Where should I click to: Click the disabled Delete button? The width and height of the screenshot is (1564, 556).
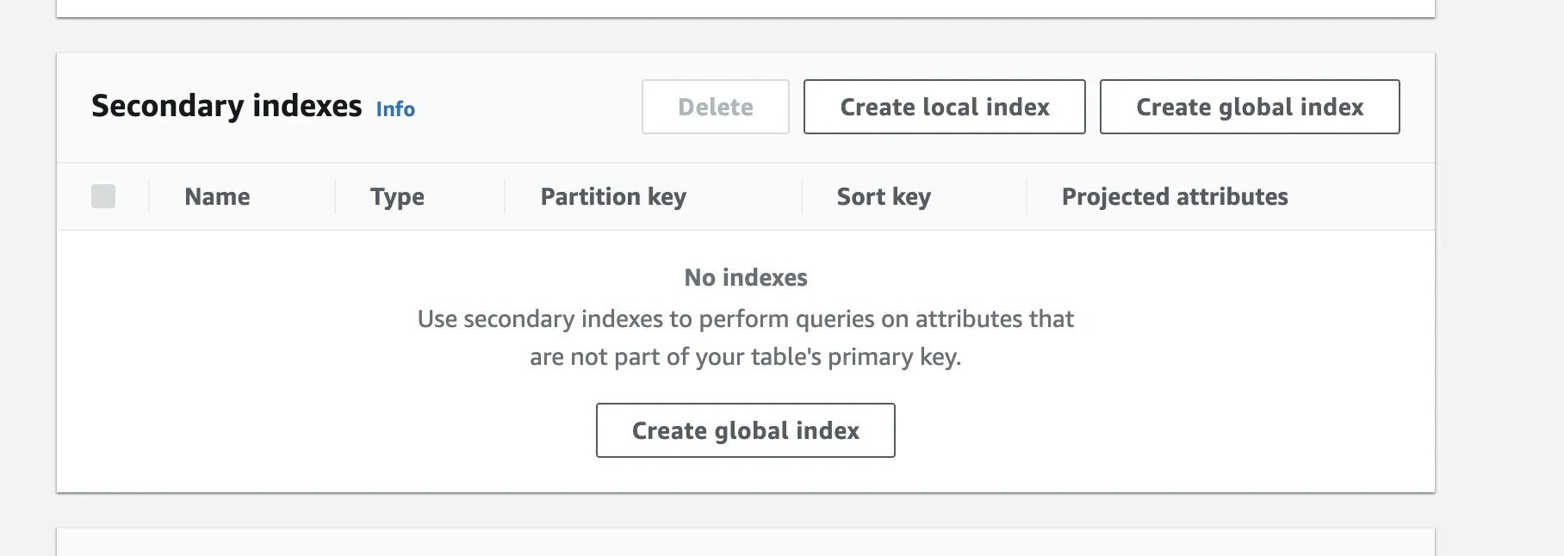pos(715,107)
